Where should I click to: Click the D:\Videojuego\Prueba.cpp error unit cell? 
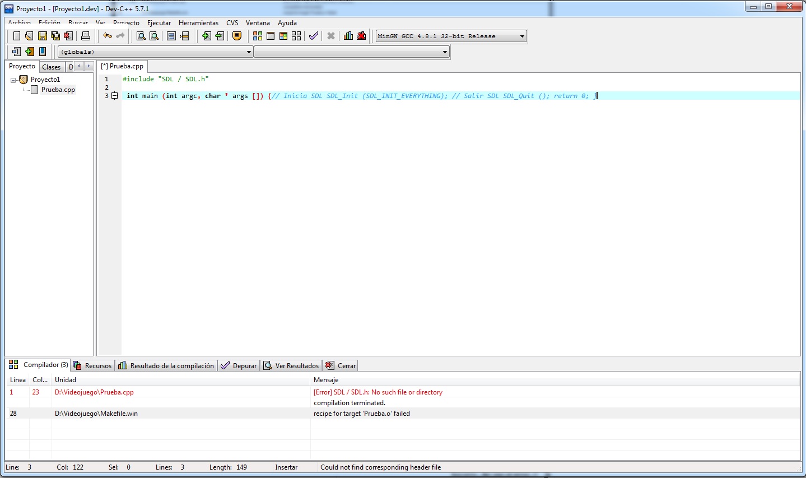click(x=94, y=392)
